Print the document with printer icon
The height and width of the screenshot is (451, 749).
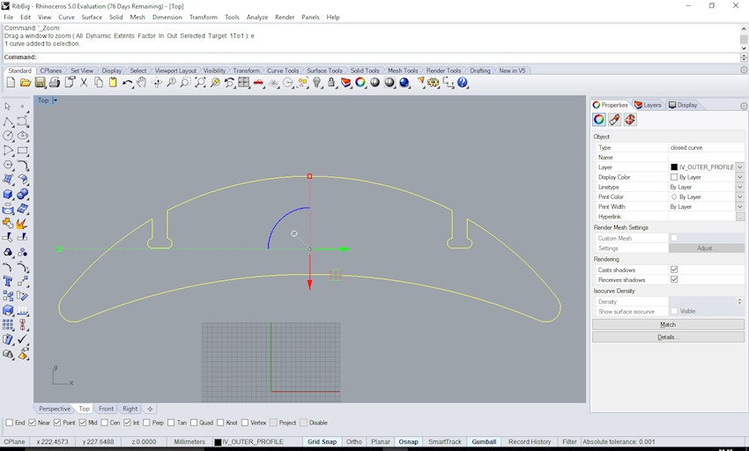pos(55,83)
